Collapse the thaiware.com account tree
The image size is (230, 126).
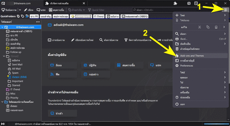[2, 27]
